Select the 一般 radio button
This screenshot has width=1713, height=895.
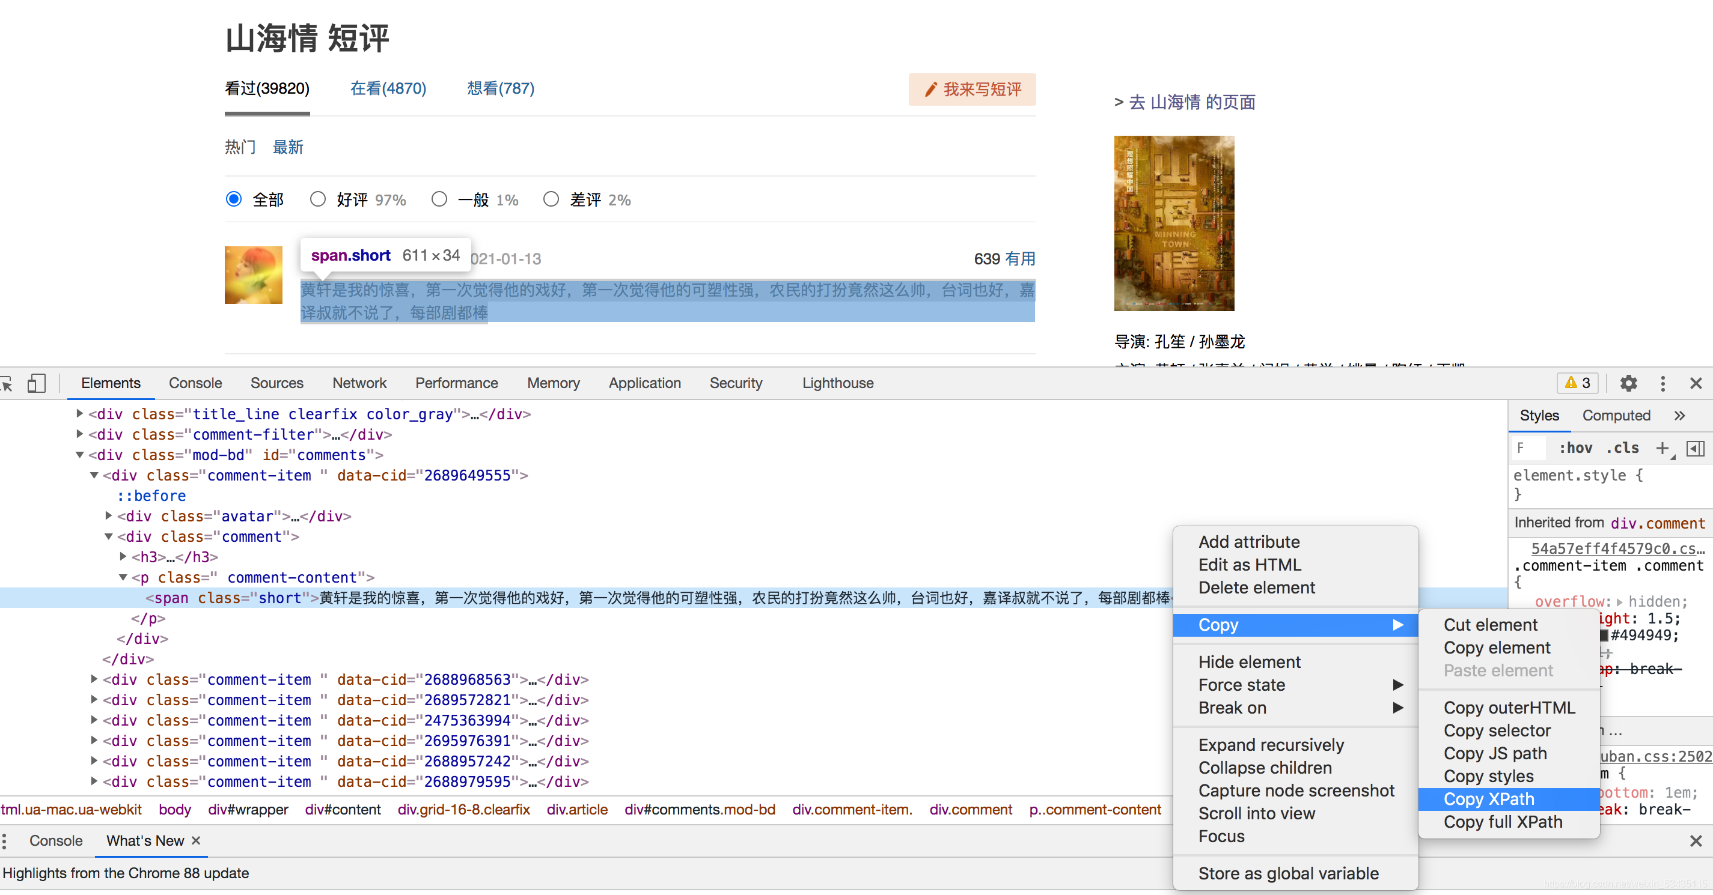click(x=439, y=199)
